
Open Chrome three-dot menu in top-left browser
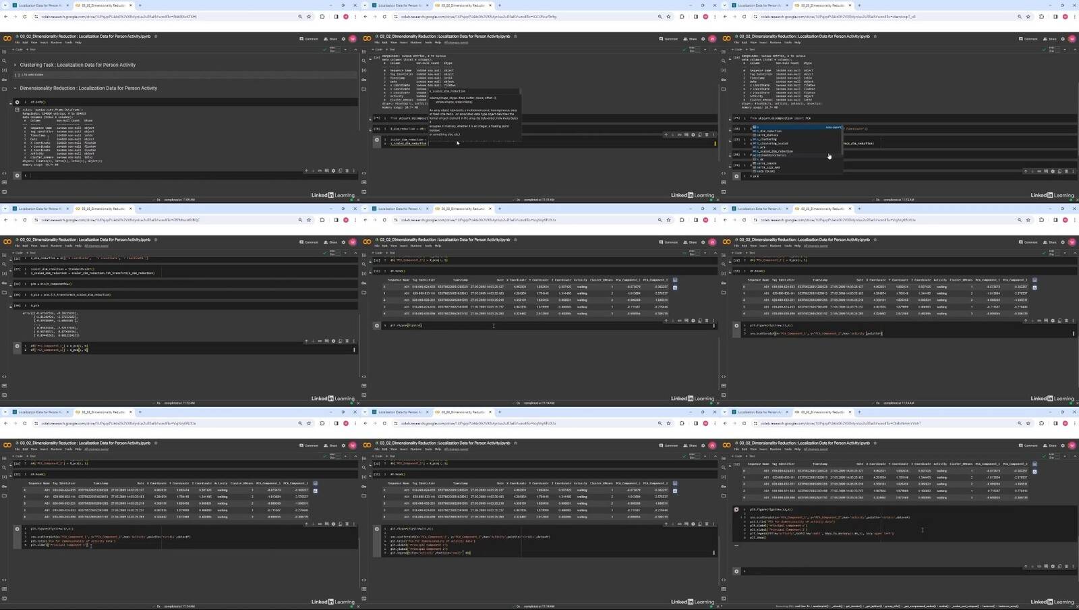(x=355, y=17)
